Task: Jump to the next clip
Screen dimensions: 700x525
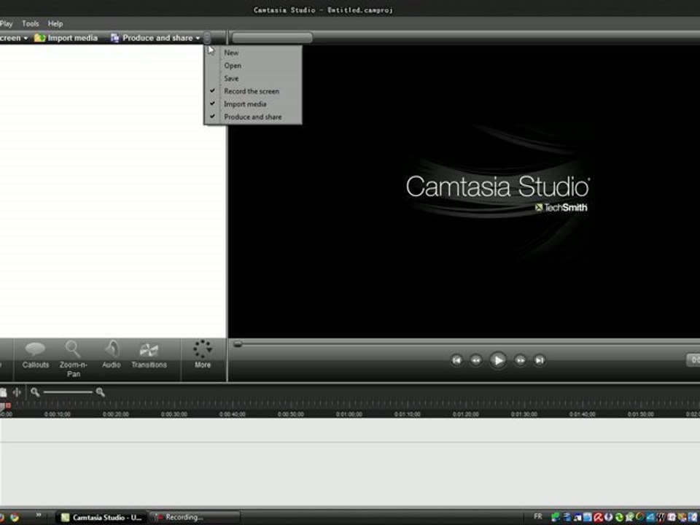Action: click(x=540, y=360)
